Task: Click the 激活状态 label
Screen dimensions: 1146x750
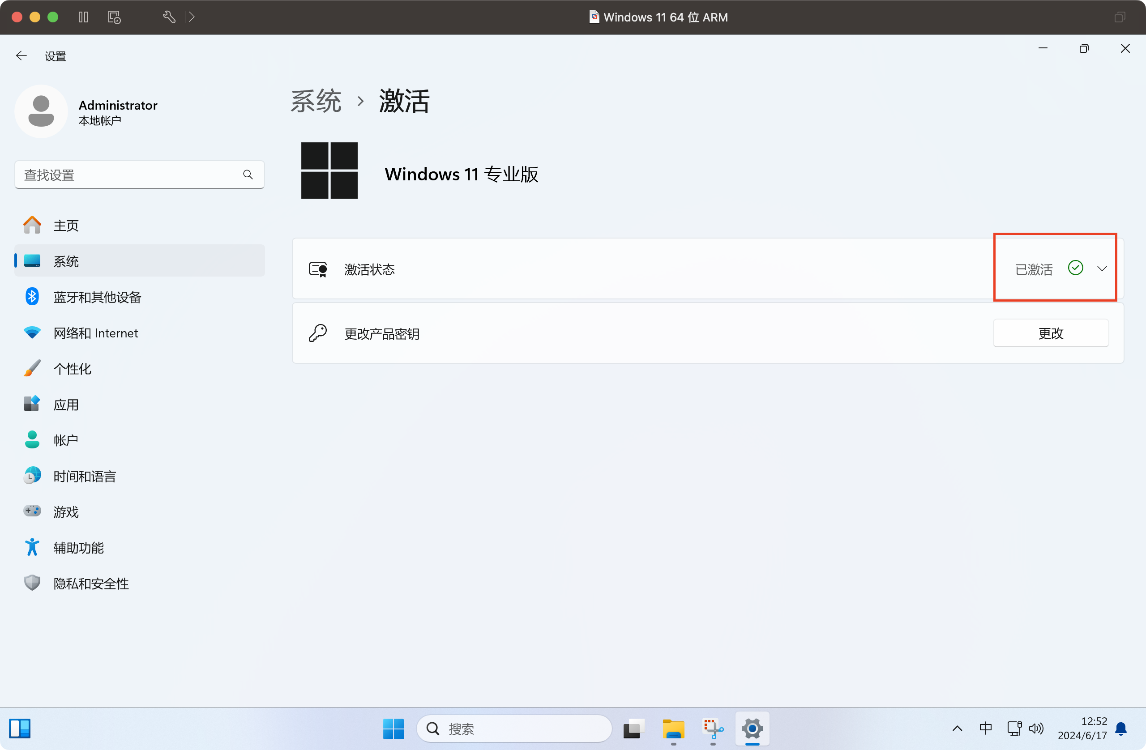Action: coord(369,269)
